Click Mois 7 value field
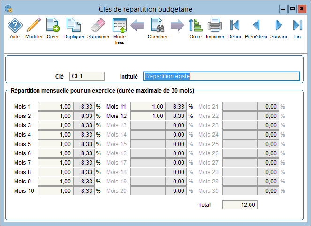 coord(55,163)
